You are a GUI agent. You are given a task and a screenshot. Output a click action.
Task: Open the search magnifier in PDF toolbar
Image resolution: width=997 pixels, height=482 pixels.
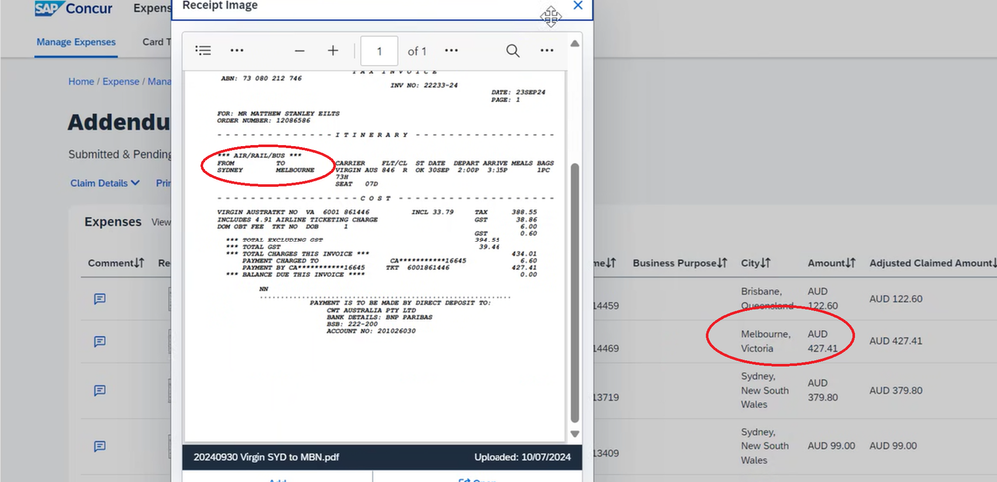tap(513, 51)
